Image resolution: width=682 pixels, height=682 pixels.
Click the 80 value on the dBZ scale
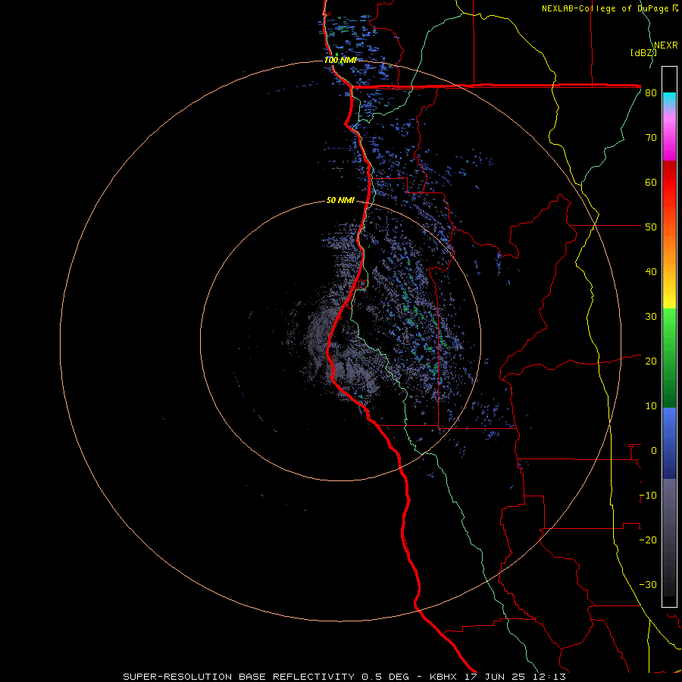point(651,93)
